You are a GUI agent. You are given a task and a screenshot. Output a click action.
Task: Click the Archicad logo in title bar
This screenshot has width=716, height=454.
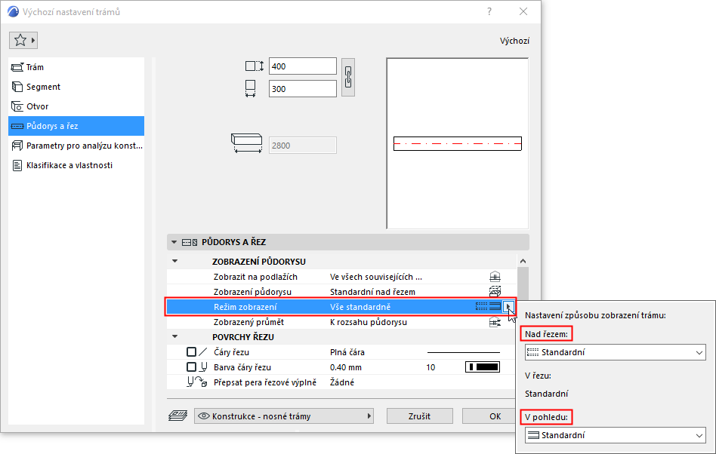[13, 11]
